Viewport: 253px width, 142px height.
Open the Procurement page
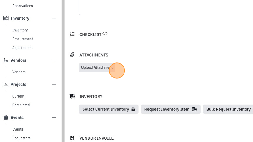click(23, 39)
